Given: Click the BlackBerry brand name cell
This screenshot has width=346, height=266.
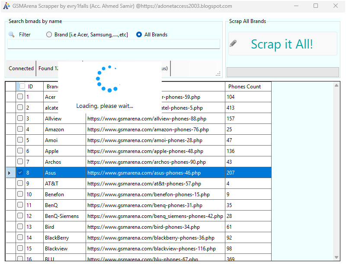Looking at the screenshot, I should coord(64,238).
